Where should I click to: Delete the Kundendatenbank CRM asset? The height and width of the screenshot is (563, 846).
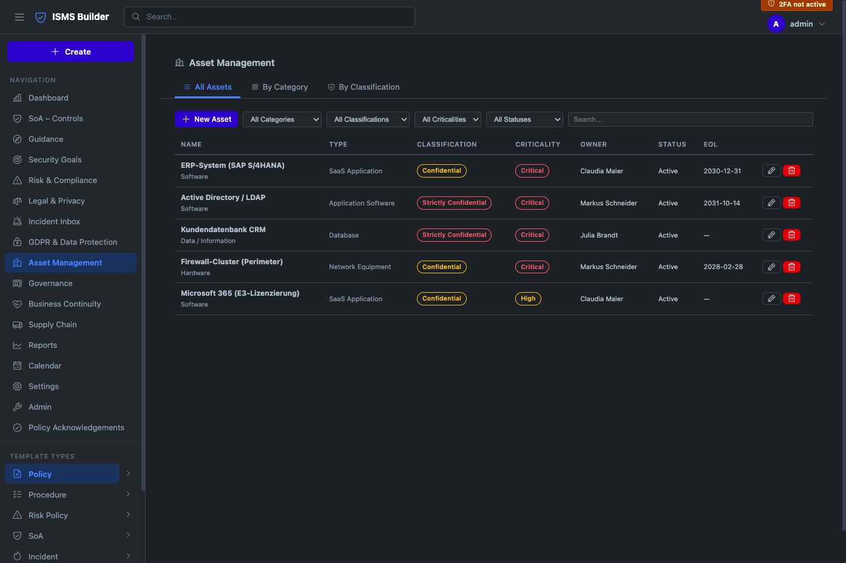pyautogui.click(x=791, y=235)
